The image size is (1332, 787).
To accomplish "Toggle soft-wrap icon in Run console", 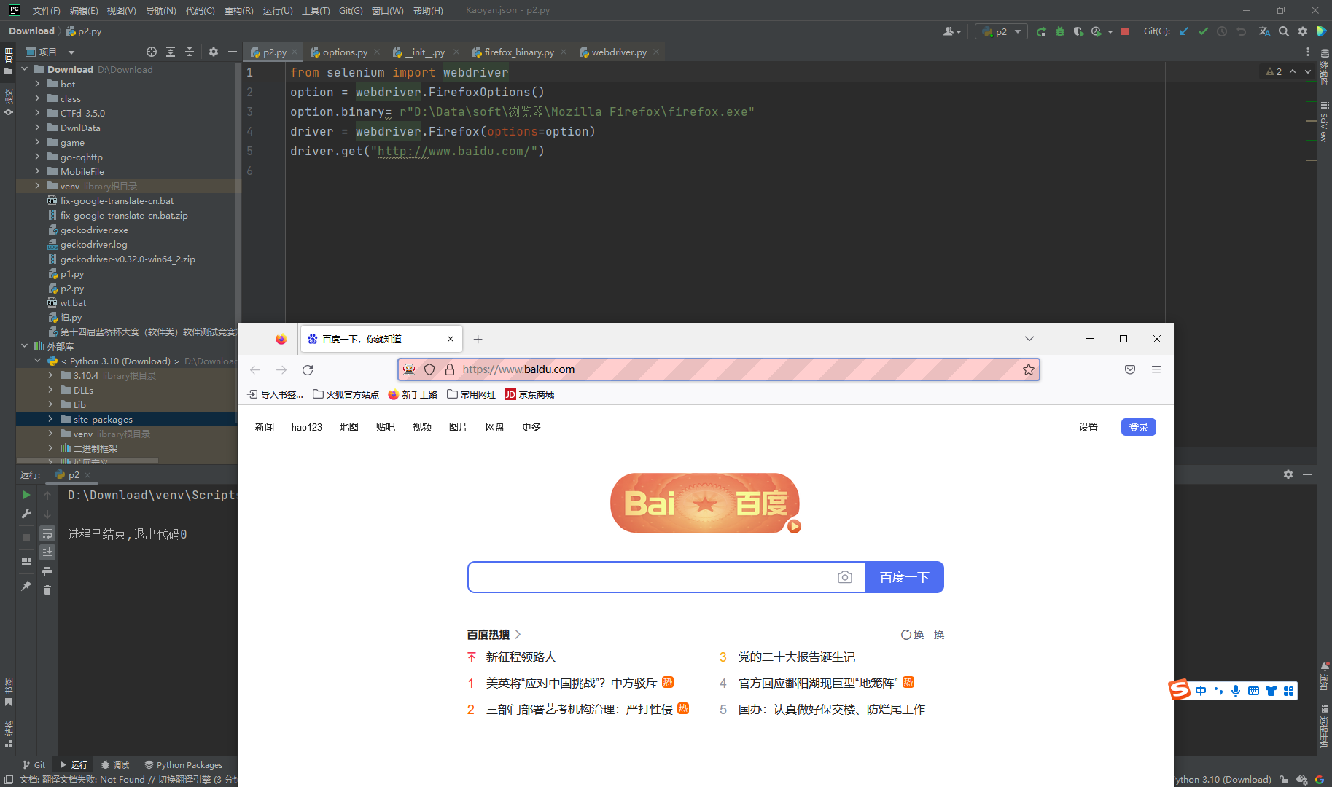I will click(47, 533).
